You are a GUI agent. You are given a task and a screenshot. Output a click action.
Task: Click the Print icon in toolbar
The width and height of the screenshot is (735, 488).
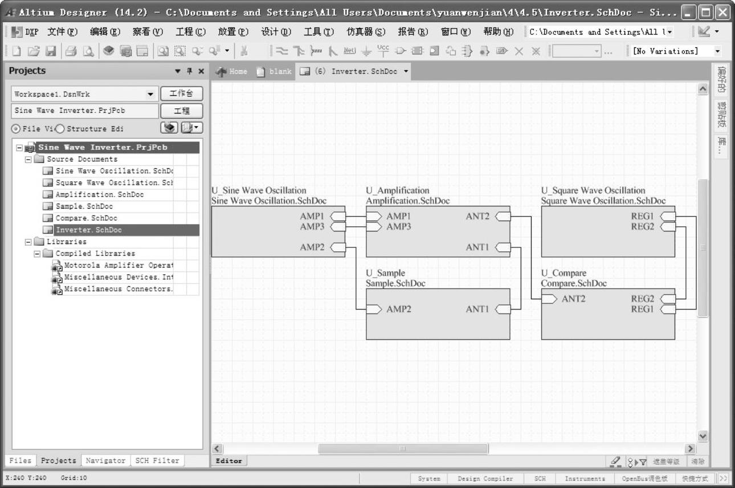71,51
